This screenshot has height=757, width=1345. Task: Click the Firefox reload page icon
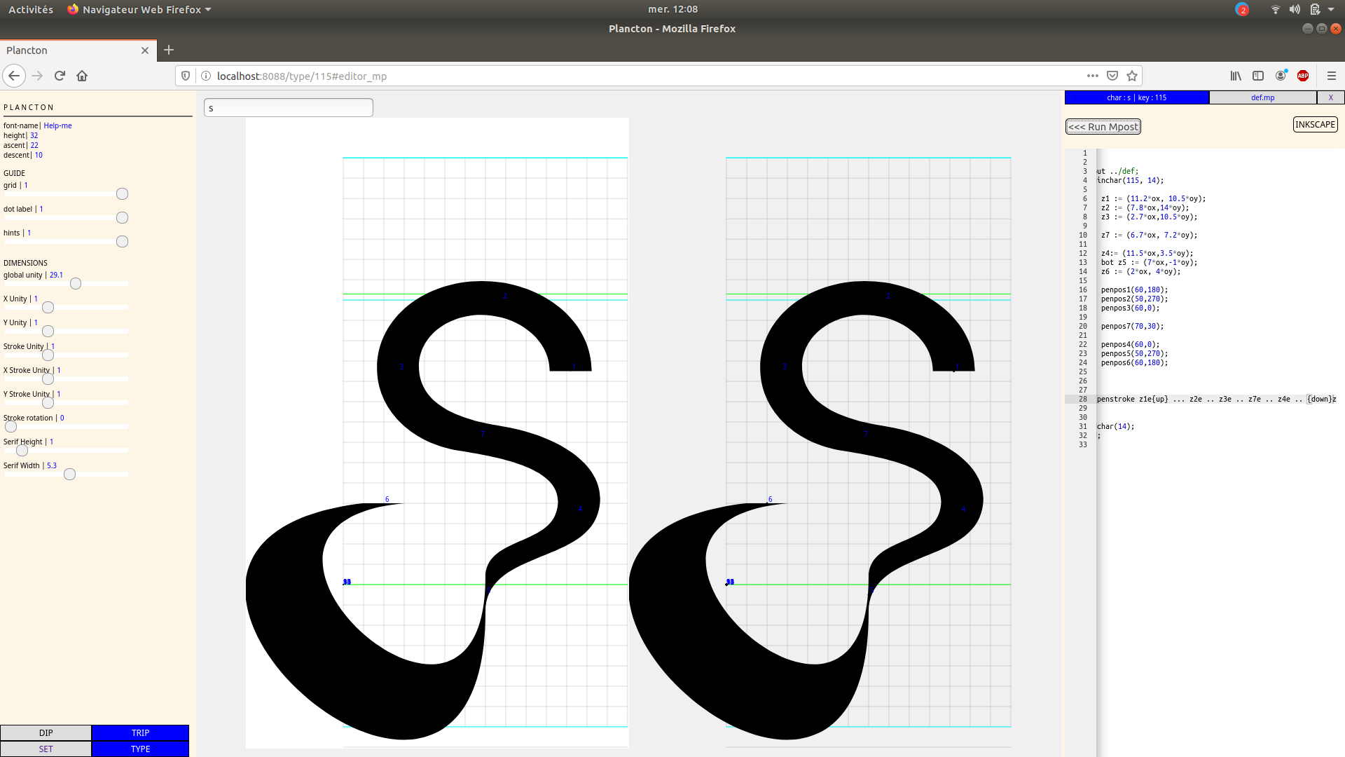tap(60, 76)
